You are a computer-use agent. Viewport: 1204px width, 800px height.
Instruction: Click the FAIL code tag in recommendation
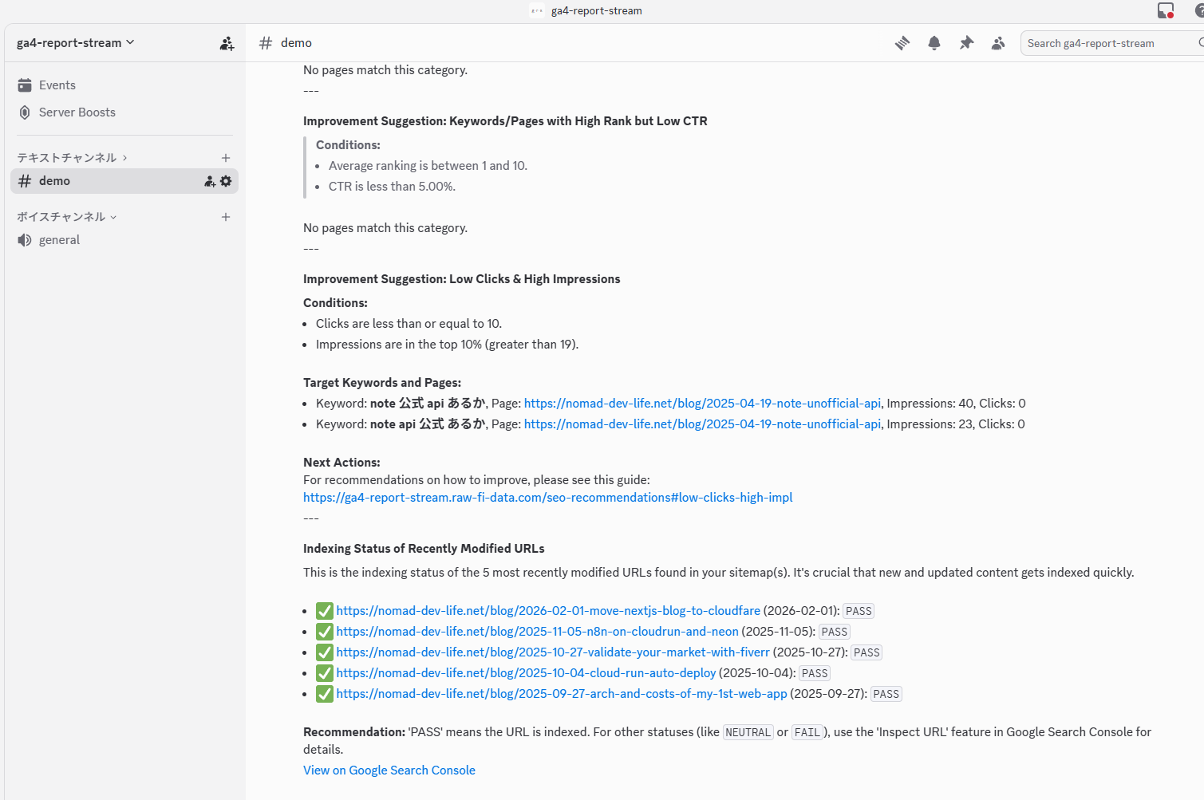coord(807,732)
